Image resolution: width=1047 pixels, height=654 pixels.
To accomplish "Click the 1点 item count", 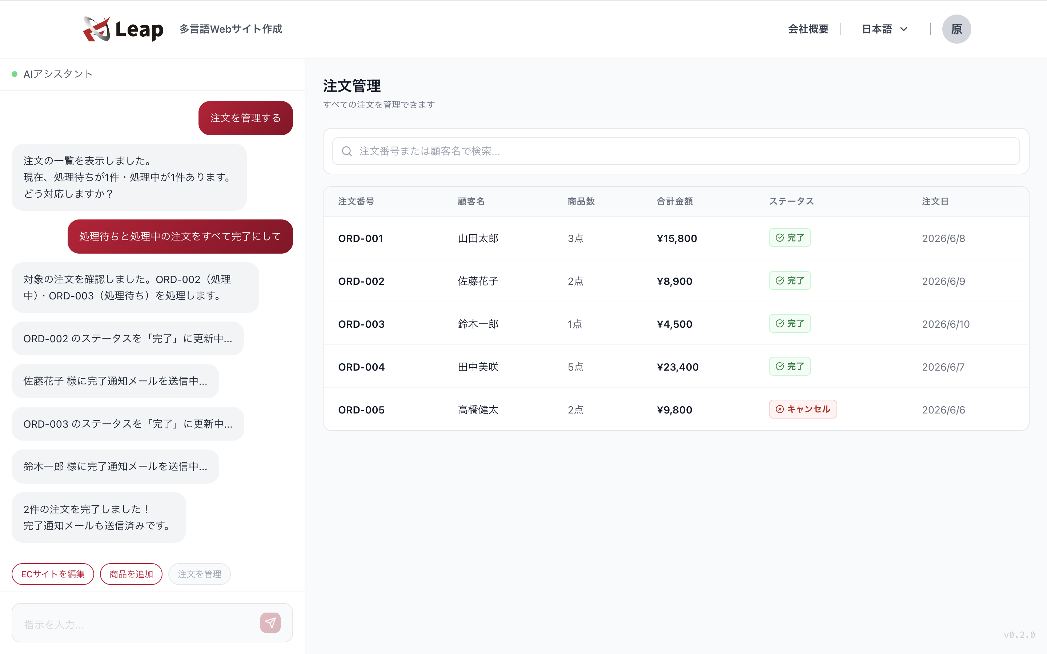I will pyautogui.click(x=574, y=324).
